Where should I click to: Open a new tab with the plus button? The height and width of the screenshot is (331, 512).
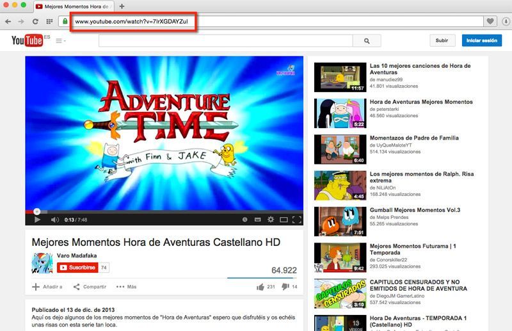click(x=122, y=6)
